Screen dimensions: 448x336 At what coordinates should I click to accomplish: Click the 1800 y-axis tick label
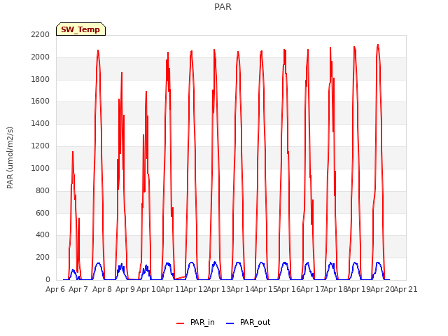pos(41,79)
